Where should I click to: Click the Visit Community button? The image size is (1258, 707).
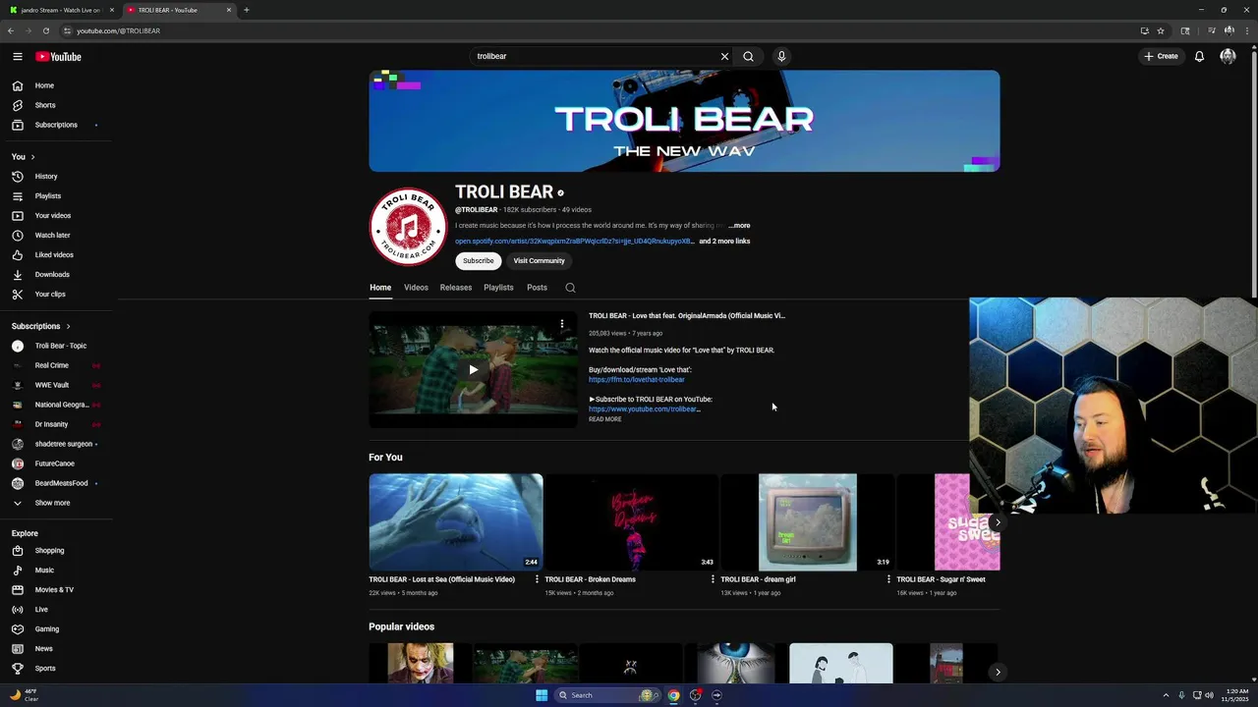(539, 261)
